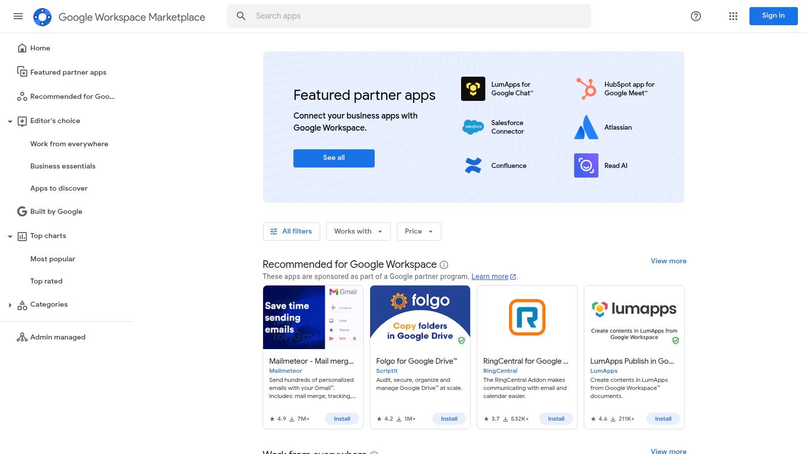Expand the Categories section
Image resolution: width=808 pixels, height=454 pixels.
[x=10, y=305]
